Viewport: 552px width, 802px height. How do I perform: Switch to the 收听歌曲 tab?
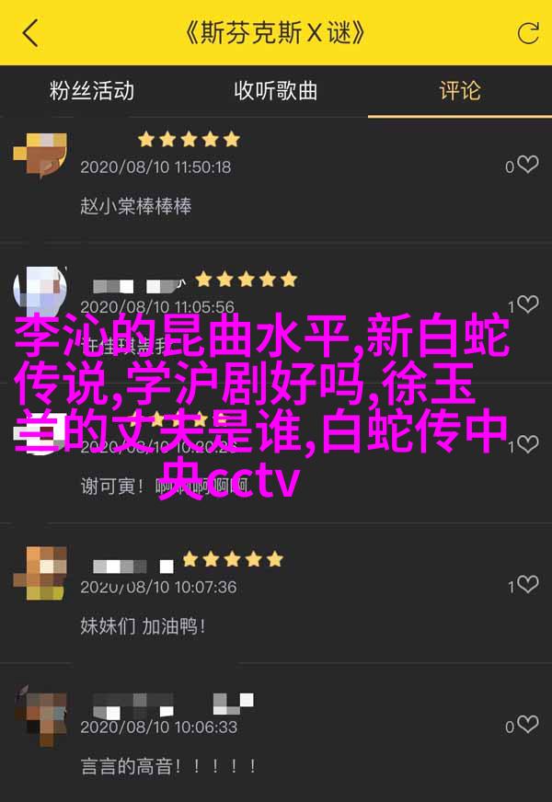(276, 91)
